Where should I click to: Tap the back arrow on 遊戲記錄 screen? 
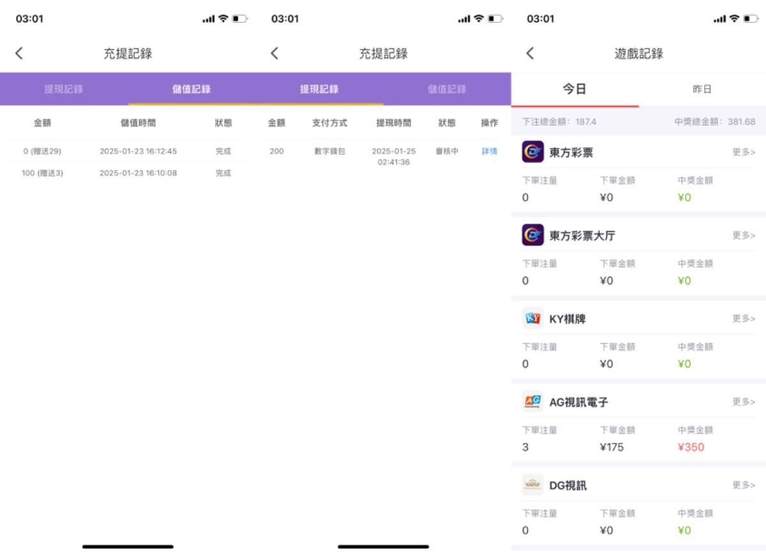[530, 54]
